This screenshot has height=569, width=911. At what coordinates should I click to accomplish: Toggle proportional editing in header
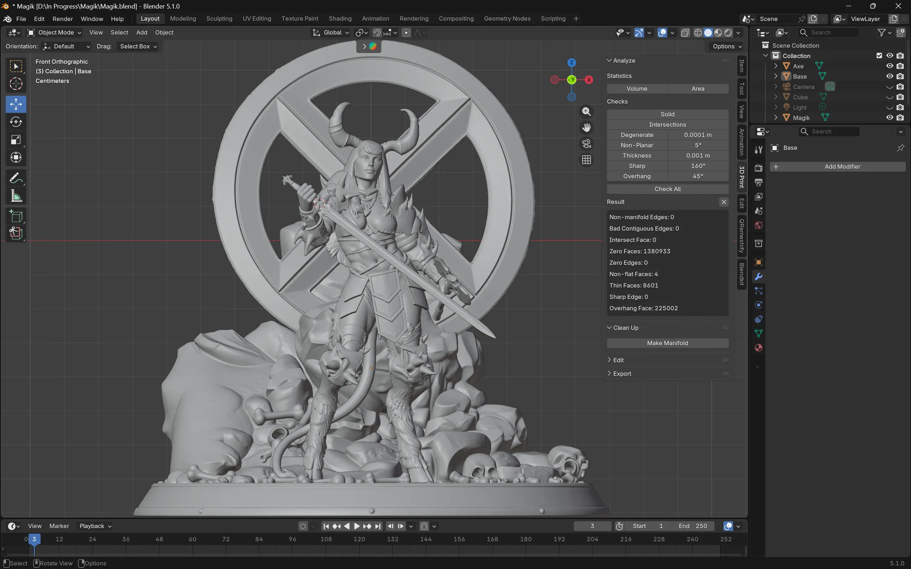(406, 33)
